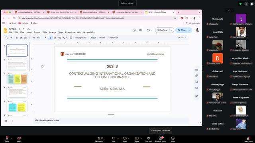Collapse participant gallery with up chevron
Screen dimensions: 255x143
coord(229,10)
